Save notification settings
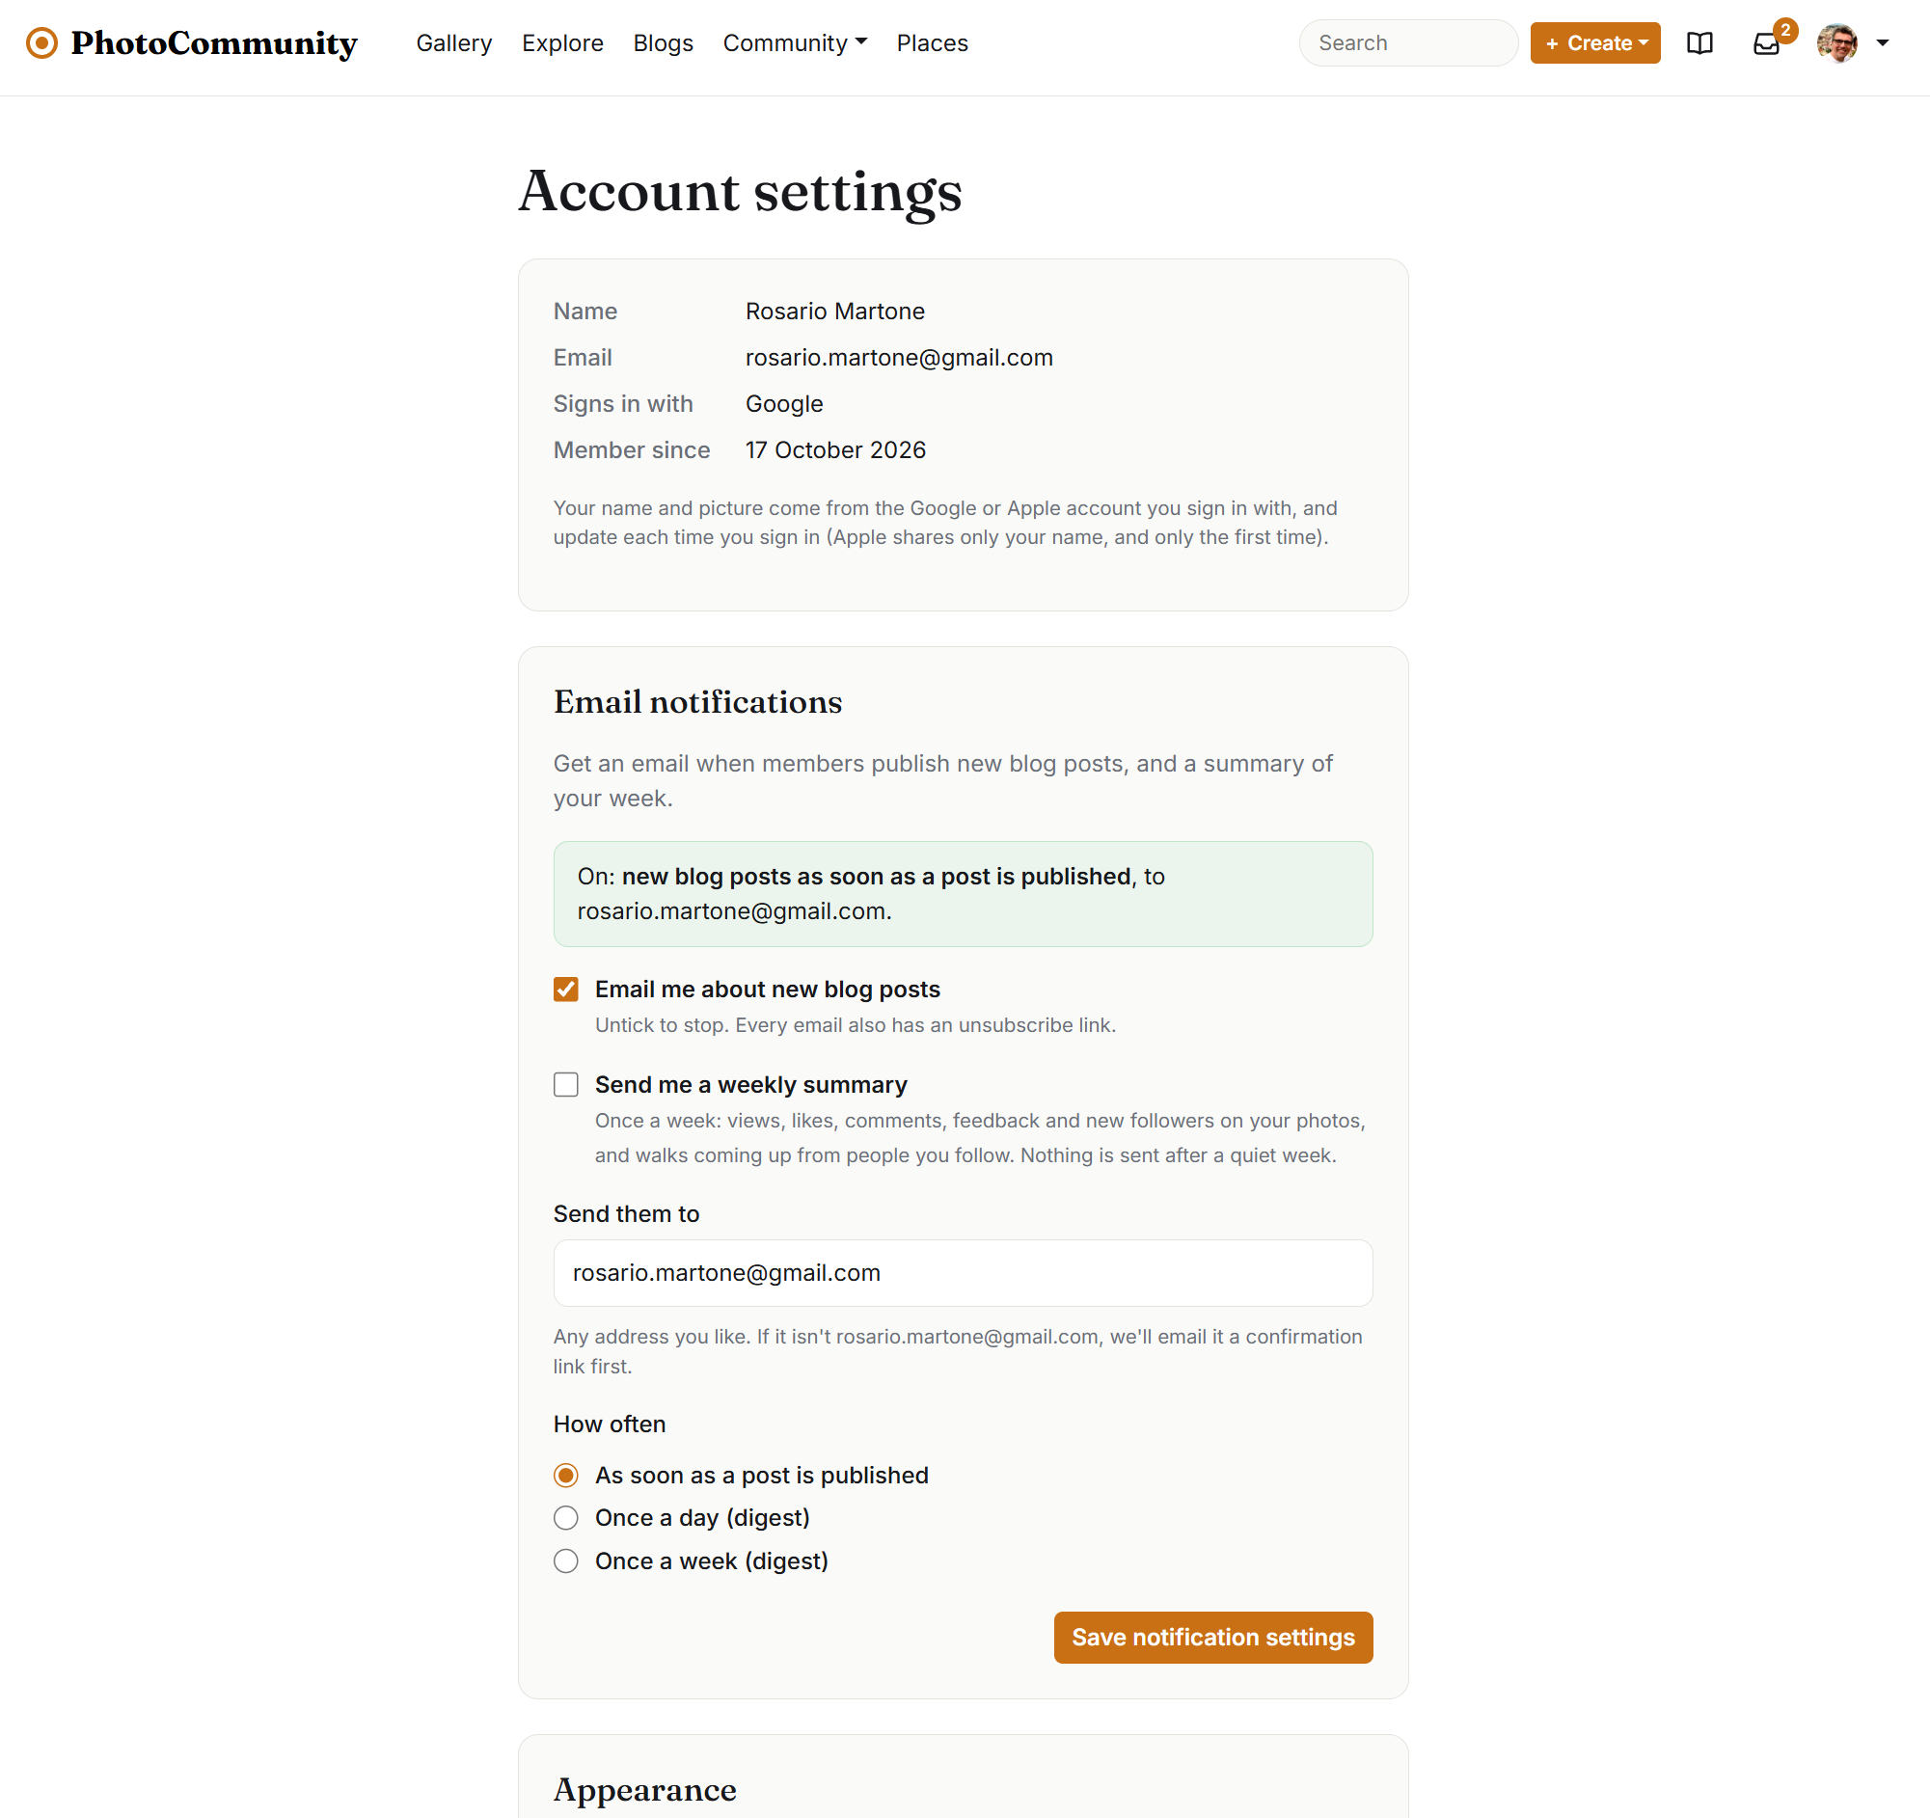Screen dimensions: 1930x1818 [1212, 1638]
